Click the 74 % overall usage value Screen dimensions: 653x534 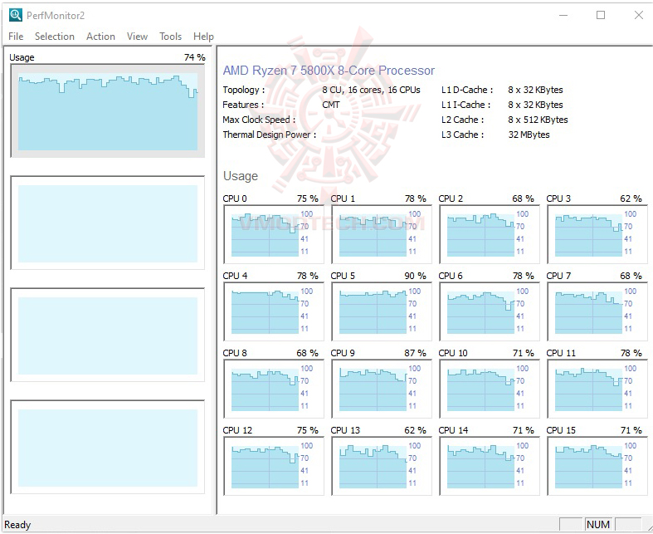click(194, 57)
